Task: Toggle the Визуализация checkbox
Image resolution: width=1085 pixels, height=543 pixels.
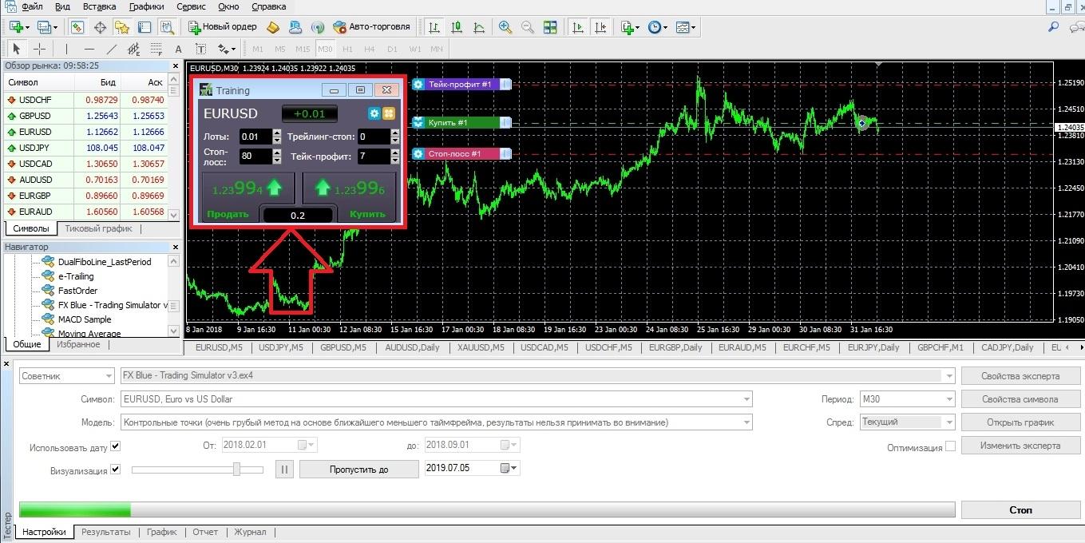Action: [116, 470]
